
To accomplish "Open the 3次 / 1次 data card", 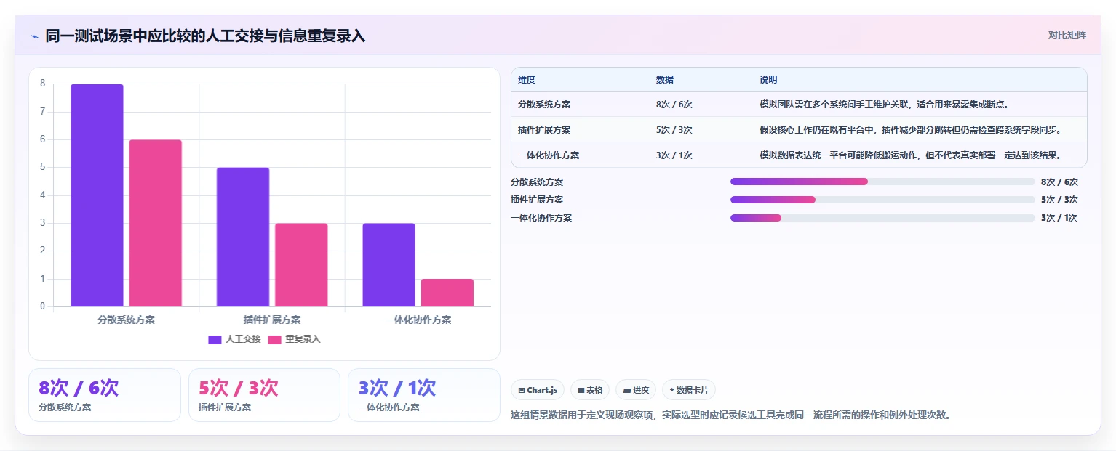I will [424, 395].
